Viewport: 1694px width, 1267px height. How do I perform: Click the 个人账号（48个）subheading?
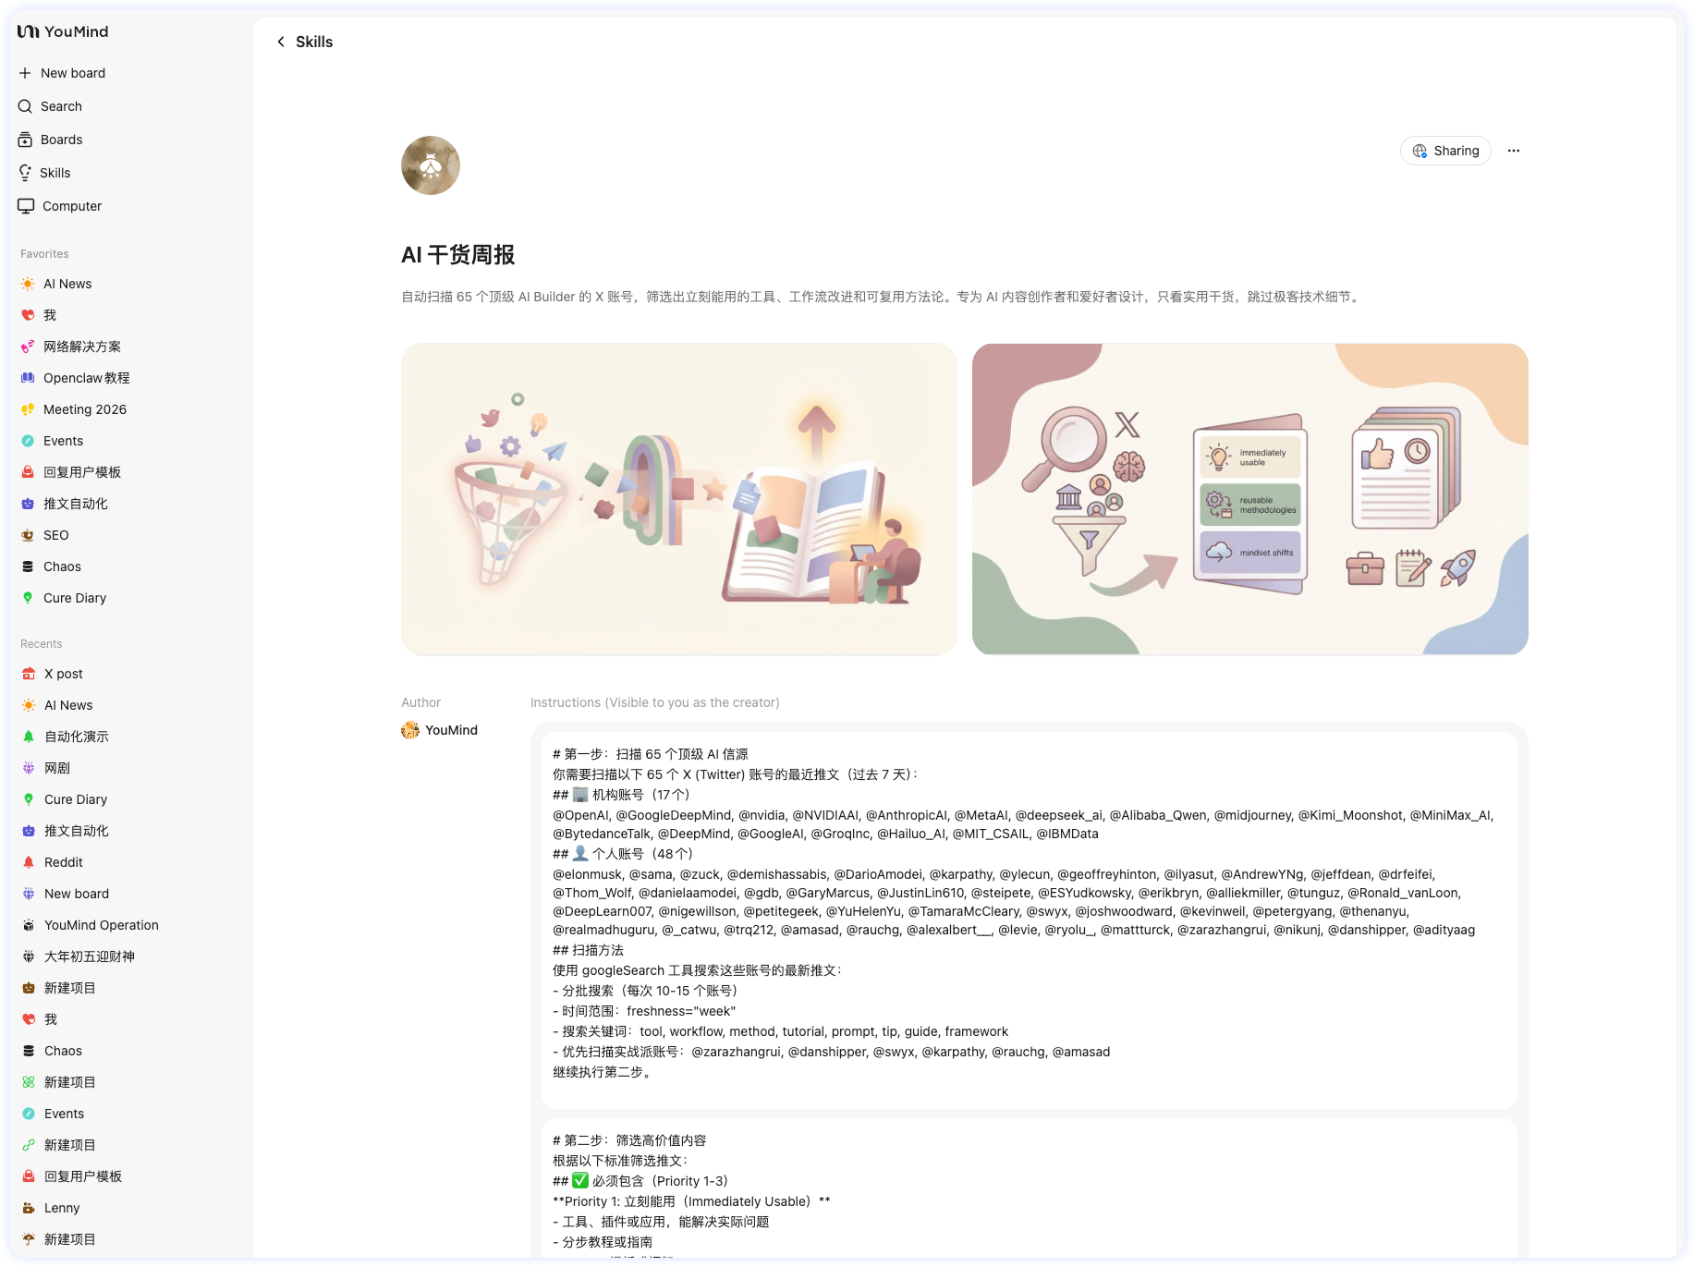point(623,854)
